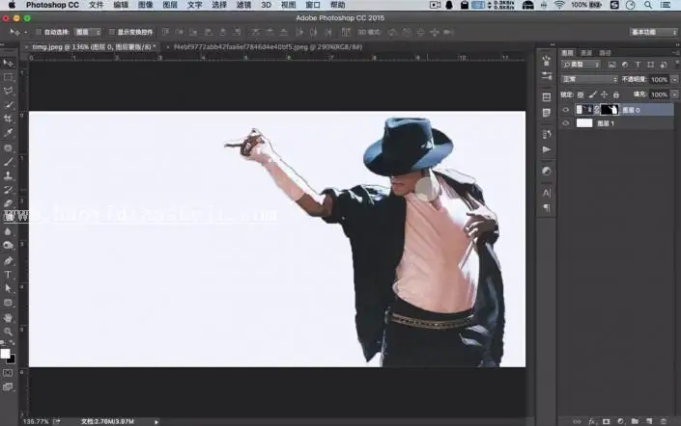Select the Move tool in the toolbox
This screenshot has height=426, width=681.
(8, 64)
